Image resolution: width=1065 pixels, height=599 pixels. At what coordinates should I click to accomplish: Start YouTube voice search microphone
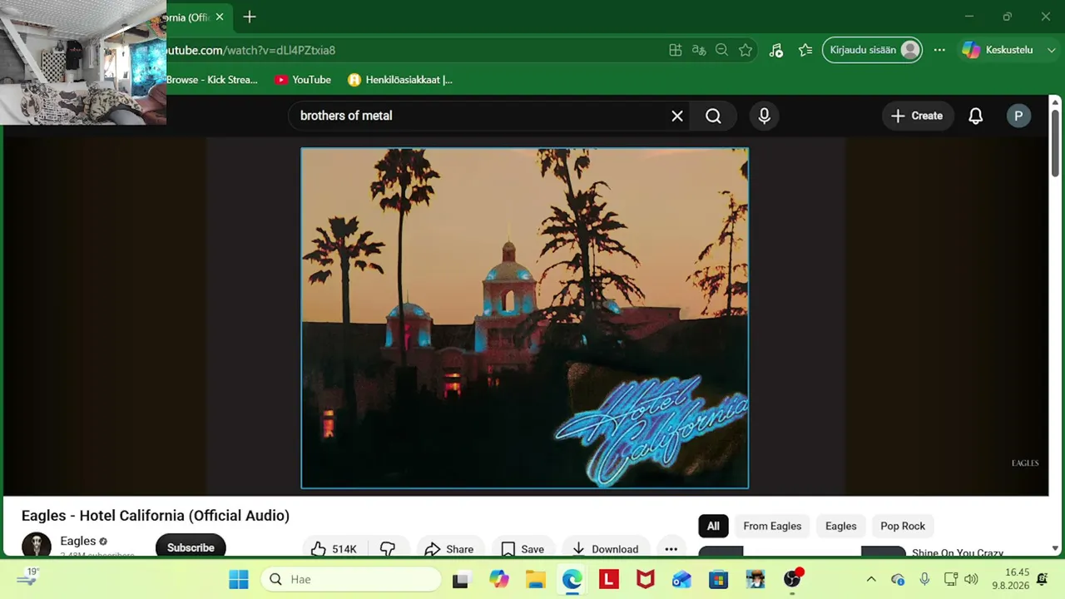pos(765,116)
